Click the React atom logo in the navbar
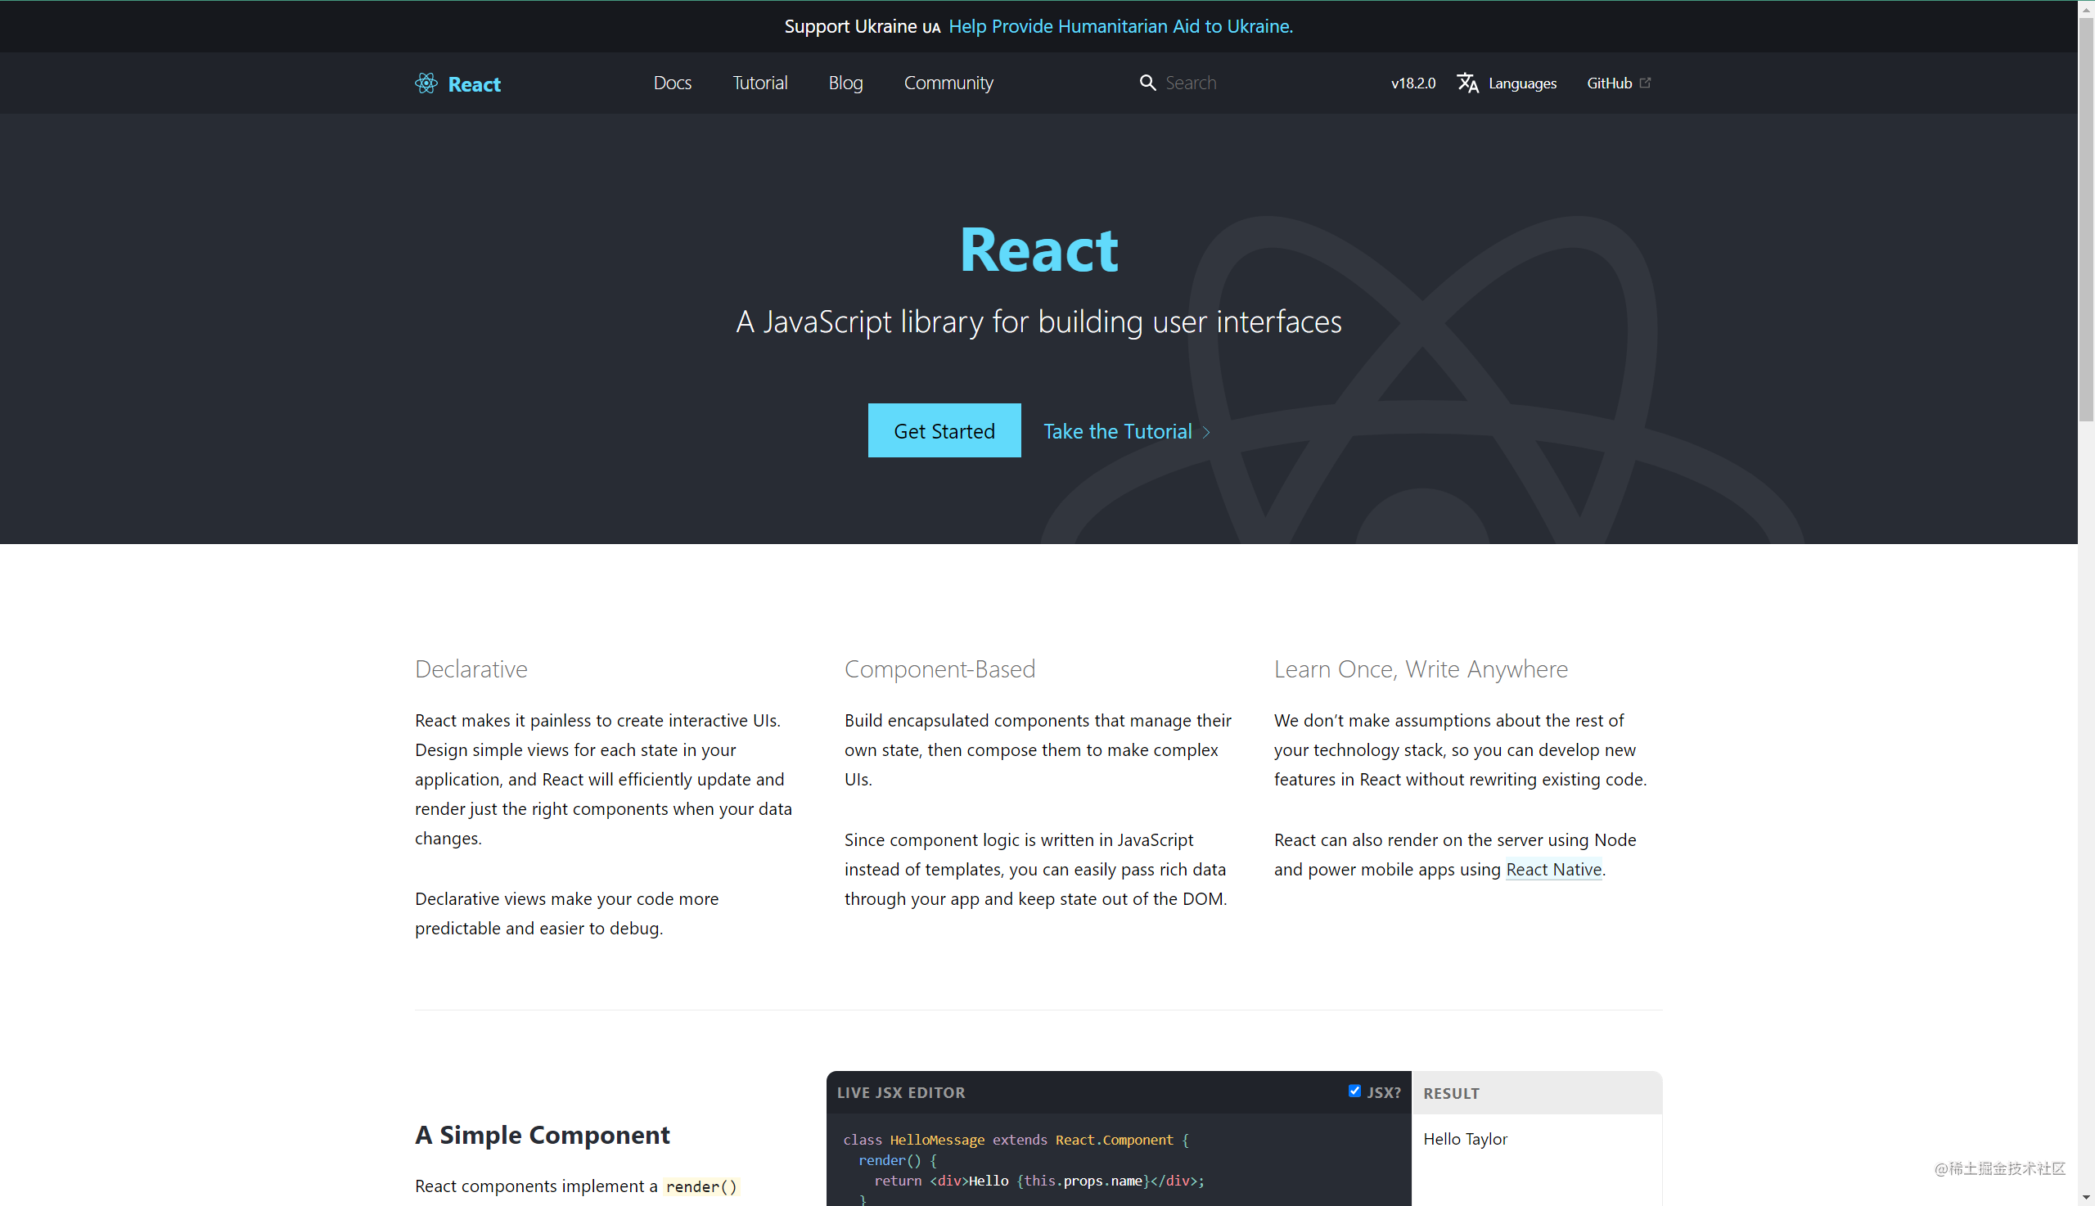This screenshot has height=1206, width=2095. [x=426, y=83]
